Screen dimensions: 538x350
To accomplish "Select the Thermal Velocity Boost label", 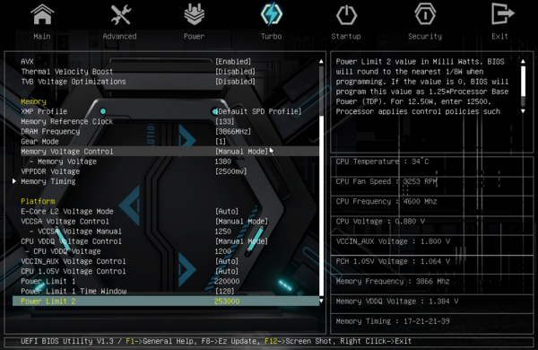I will (x=67, y=72).
